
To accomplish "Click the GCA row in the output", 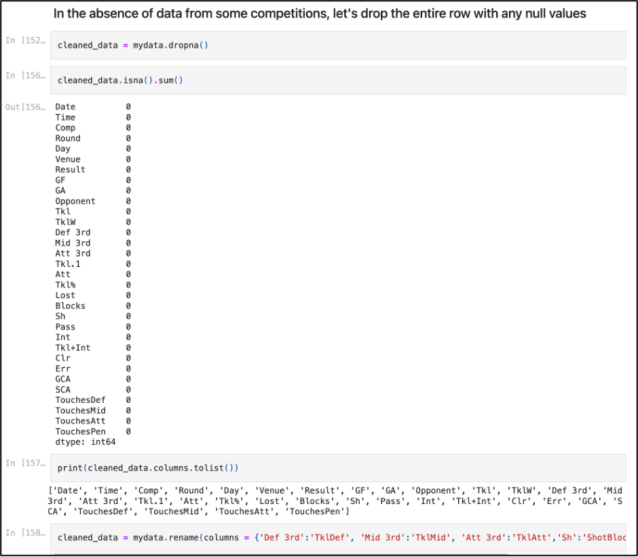I will 63,379.
